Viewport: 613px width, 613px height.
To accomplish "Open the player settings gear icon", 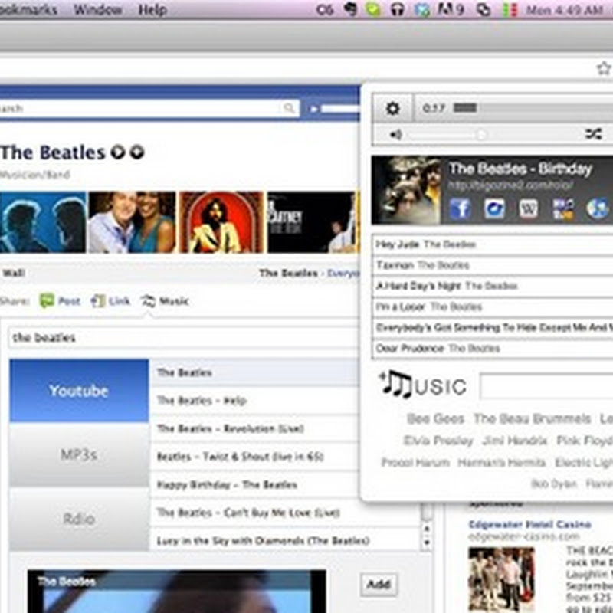I will click(x=392, y=108).
